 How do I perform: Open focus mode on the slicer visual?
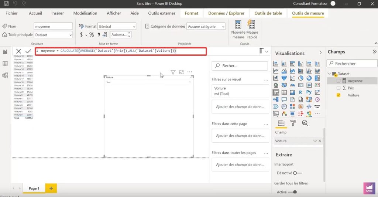(181, 72)
